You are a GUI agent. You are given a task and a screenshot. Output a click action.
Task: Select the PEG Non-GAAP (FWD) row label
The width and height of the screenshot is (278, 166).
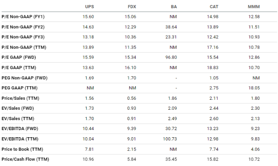pos(24,78)
